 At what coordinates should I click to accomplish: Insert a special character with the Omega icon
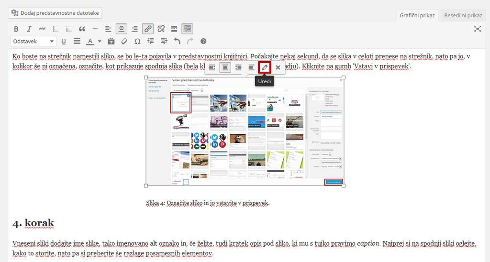[137, 42]
